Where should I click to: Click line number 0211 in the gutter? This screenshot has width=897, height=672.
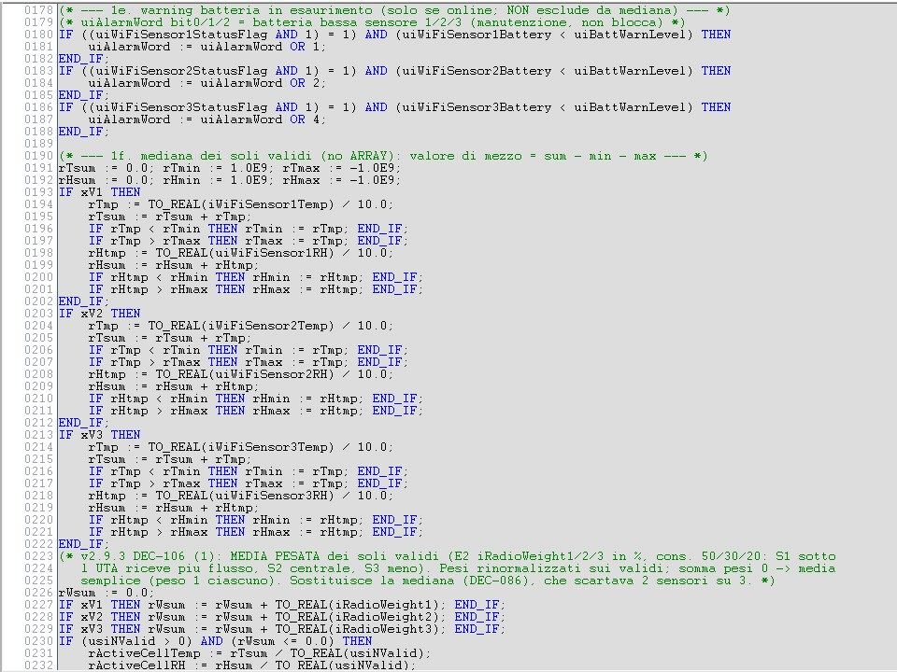(39, 411)
